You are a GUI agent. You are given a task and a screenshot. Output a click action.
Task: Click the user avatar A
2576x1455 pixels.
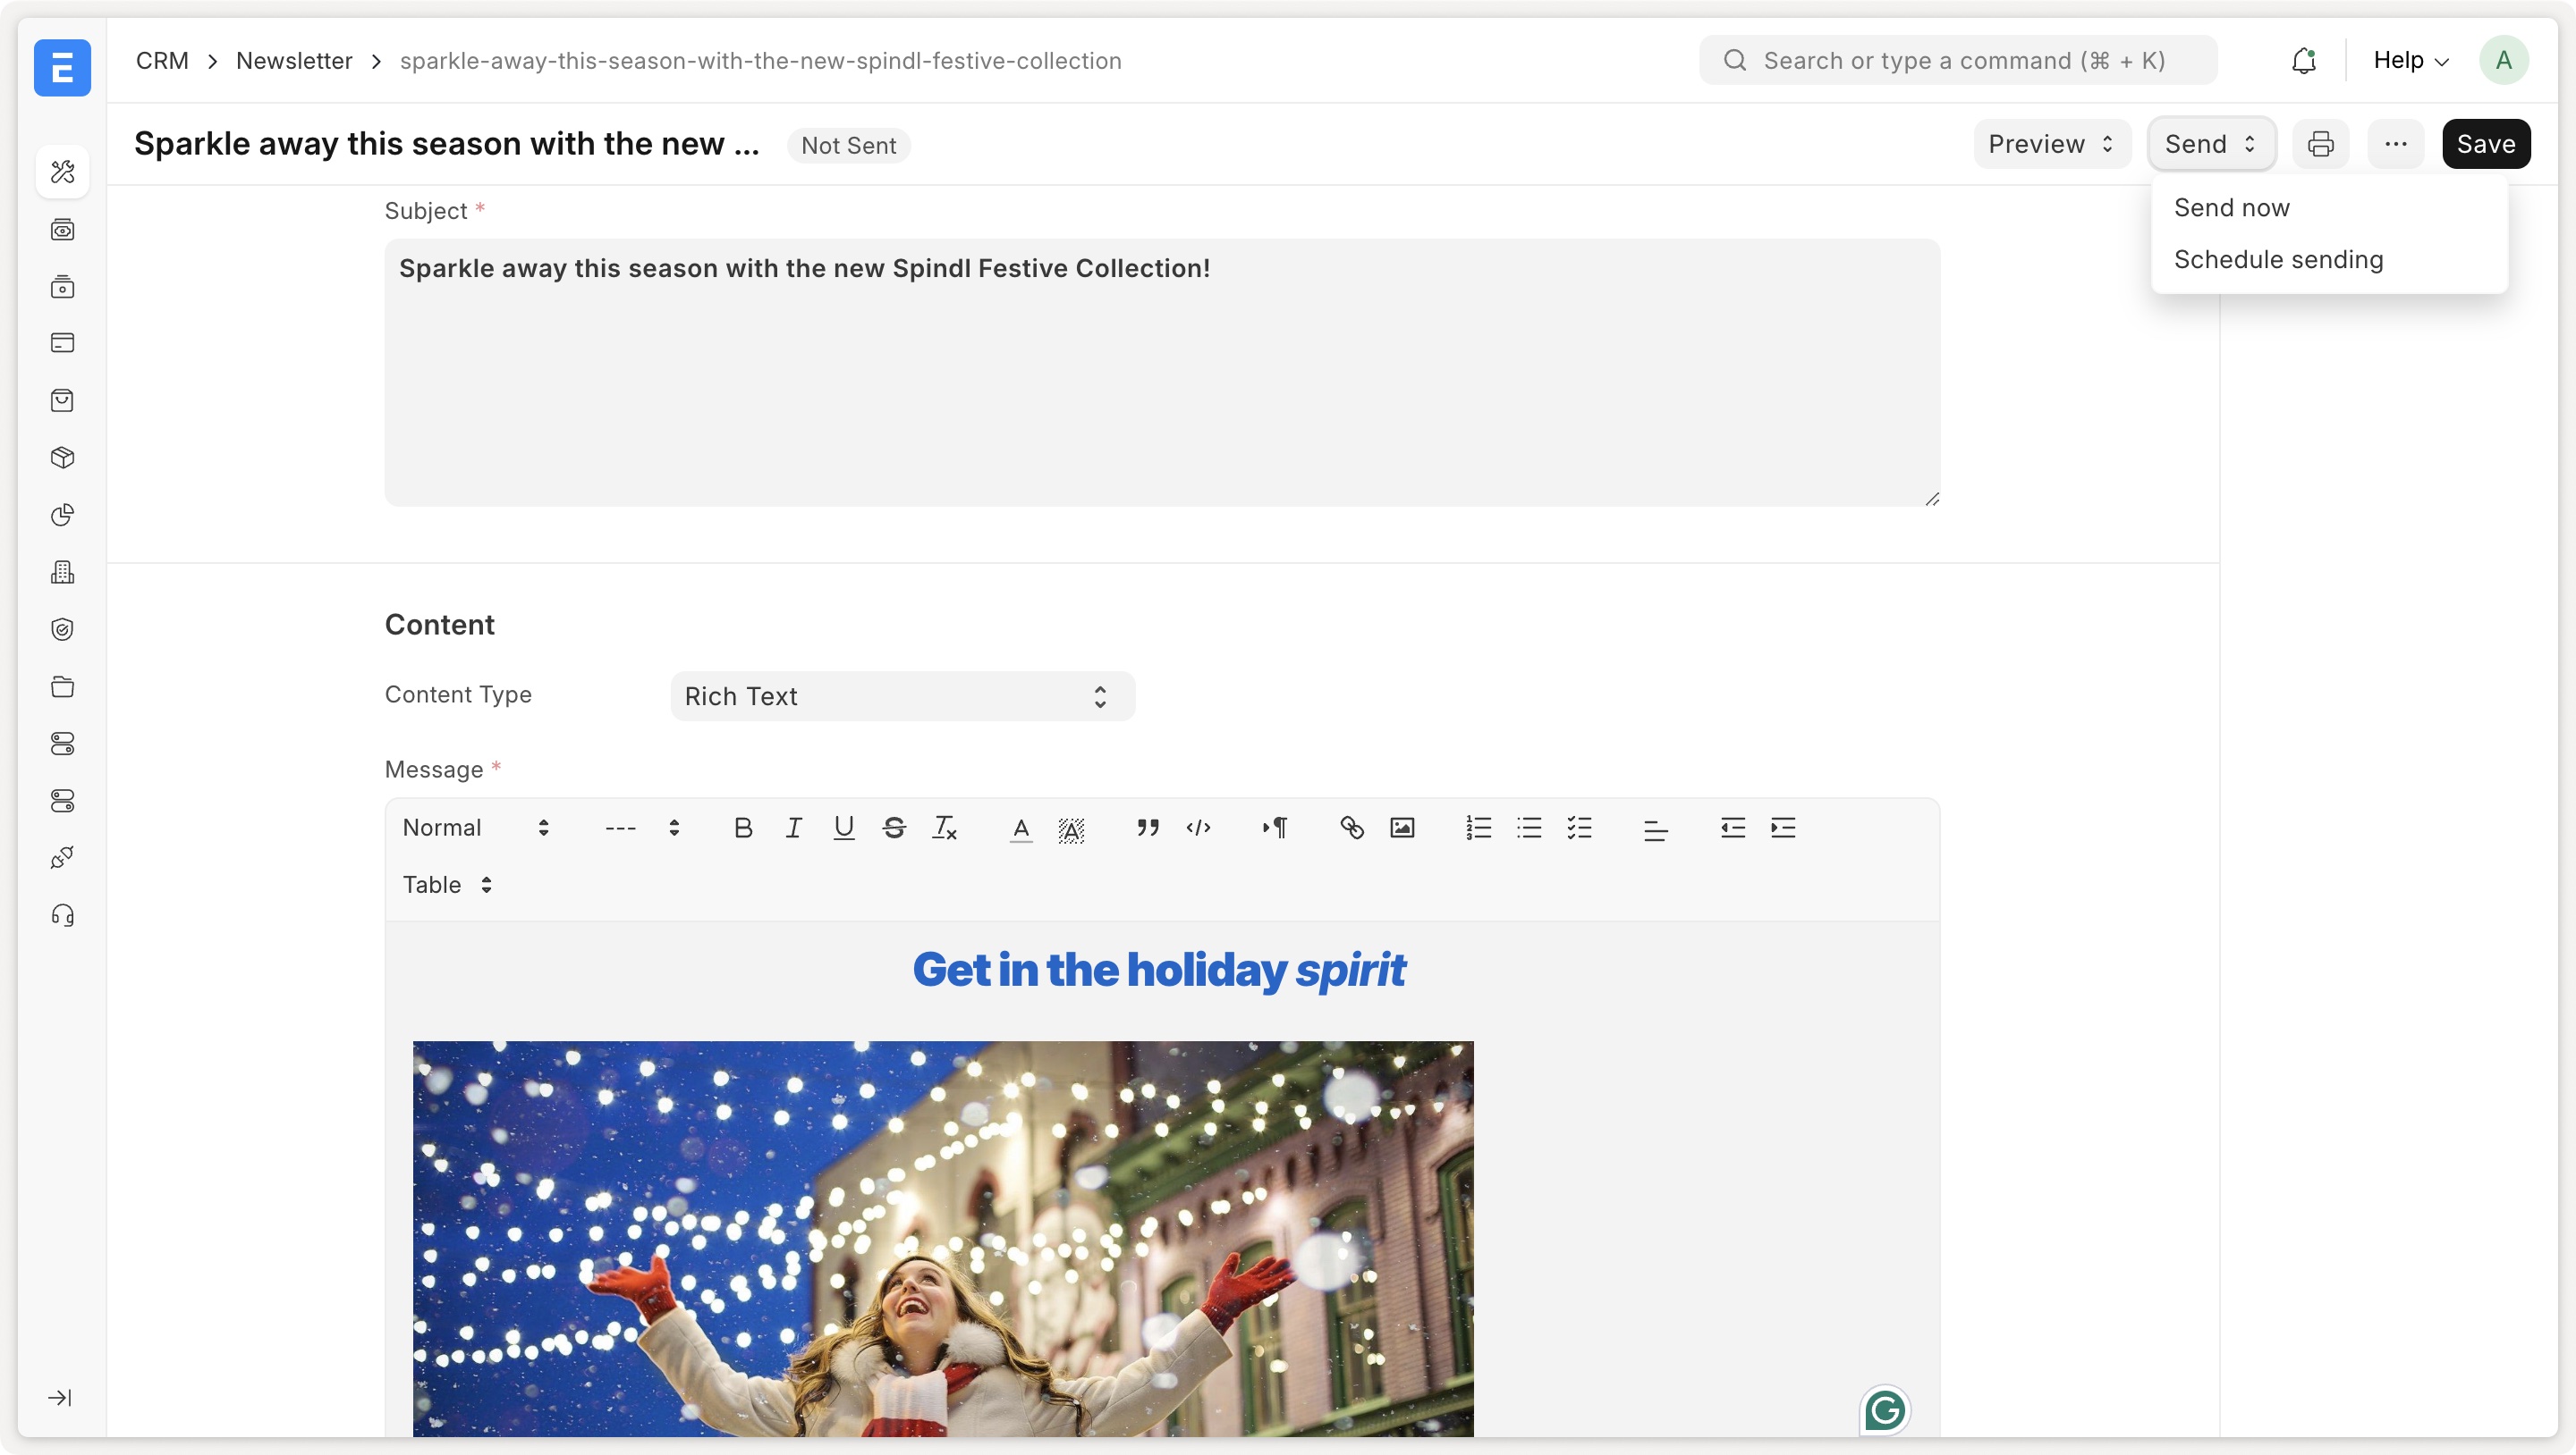coord(2503,61)
